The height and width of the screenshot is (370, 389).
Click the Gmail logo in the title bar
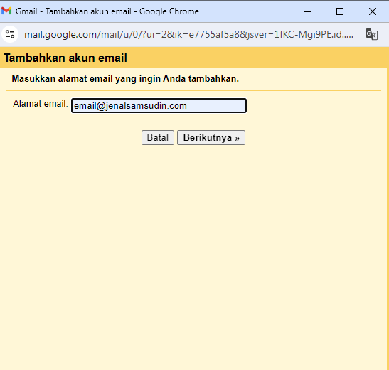click(6, 11)
